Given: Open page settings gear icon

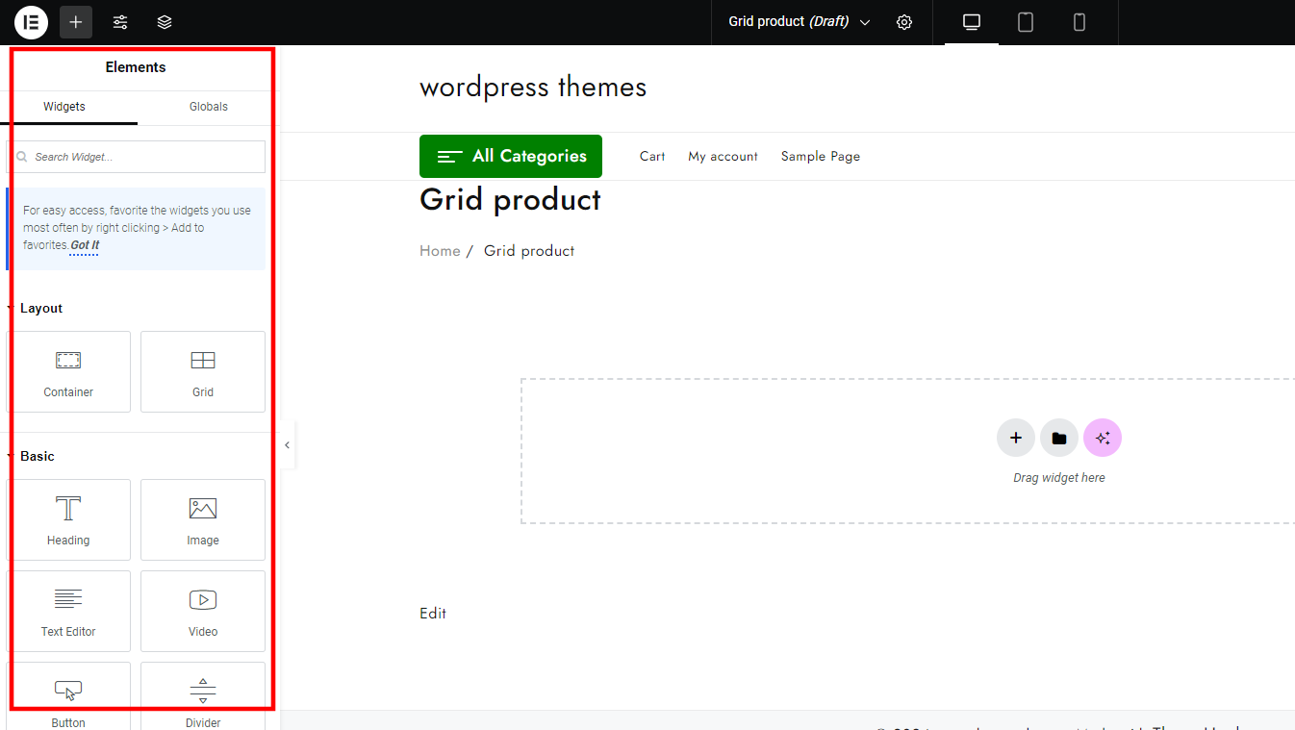Looking at the screenshot, I should pyautogui.click(x=904, y=22).
